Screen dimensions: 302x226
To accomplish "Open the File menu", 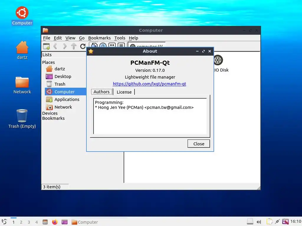I will (x=46, y=38).
